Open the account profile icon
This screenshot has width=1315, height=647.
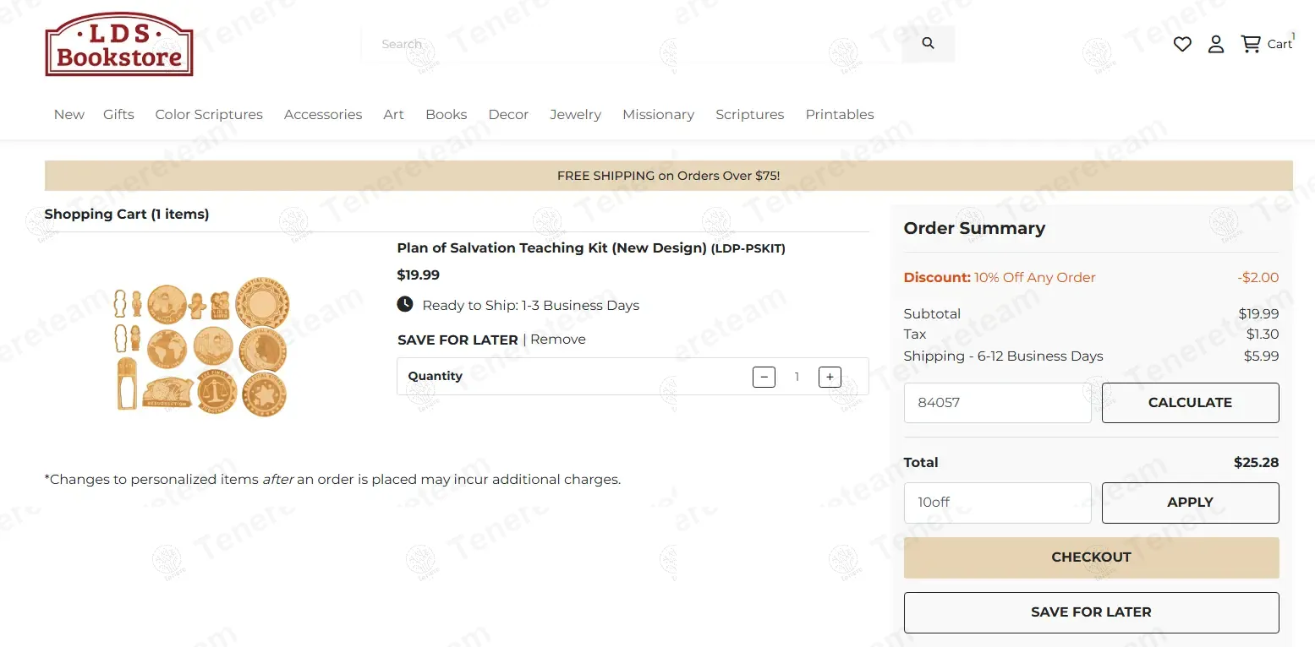coord(1215,44)
